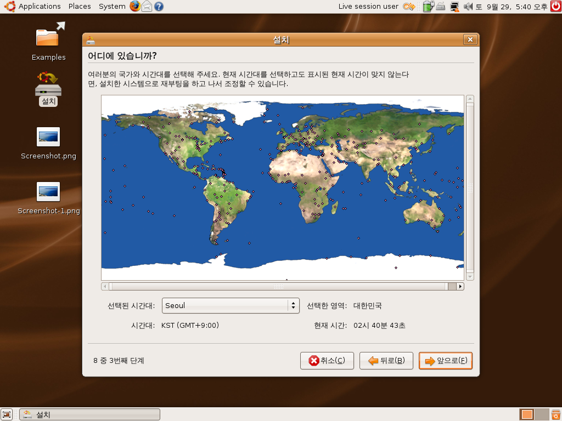Open the Evolution mail launcher icon
562x421 pixels.
[x=147, y=7]
